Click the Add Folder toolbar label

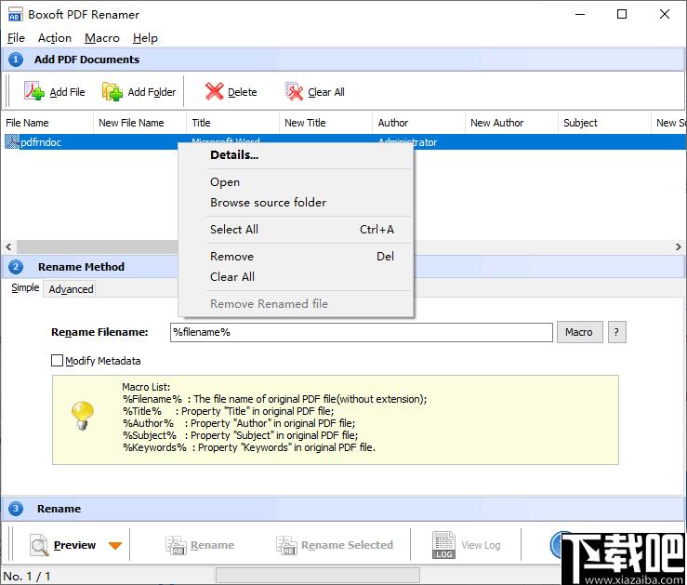coord(152,92)
